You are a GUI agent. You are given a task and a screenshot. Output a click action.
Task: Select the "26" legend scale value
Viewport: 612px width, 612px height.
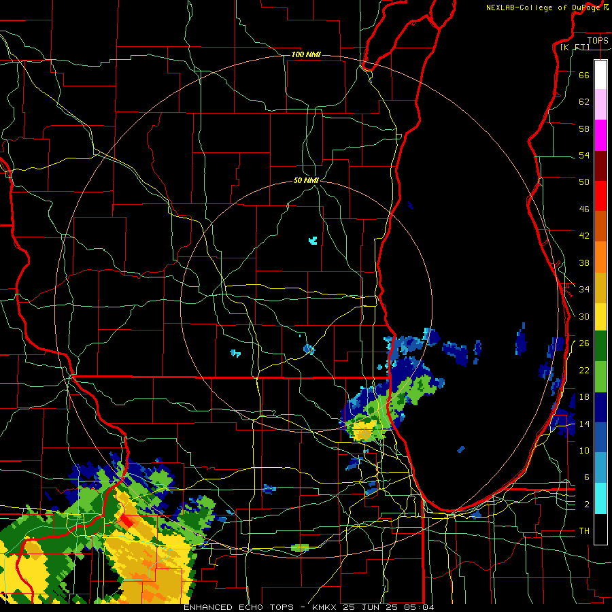click(x=584, y=343)
